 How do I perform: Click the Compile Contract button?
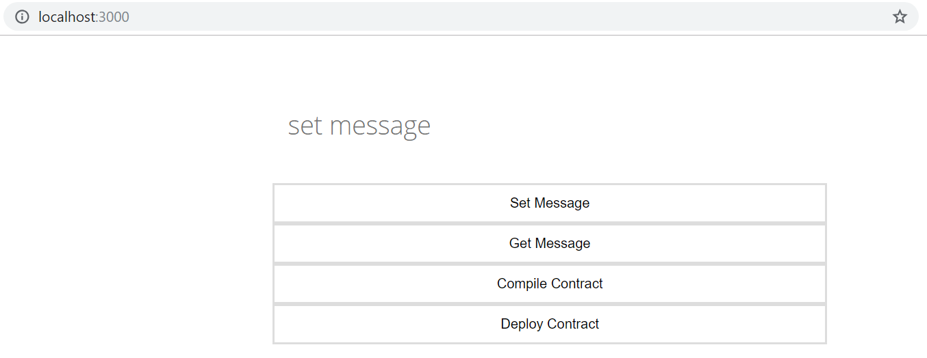pyautogui.click(x=549, y=284)
